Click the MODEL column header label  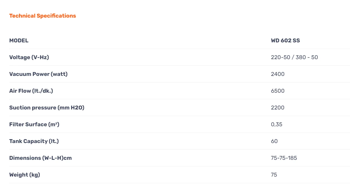click(x=19, y=40)
